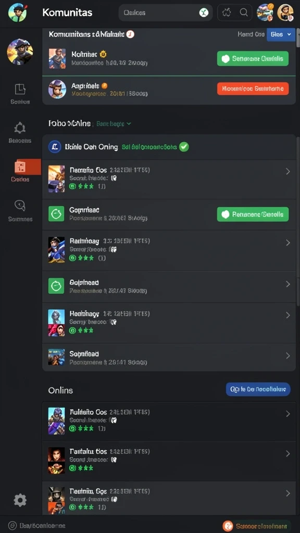
Task: Open the Komunitas header title
Action: pyautogui.click(x=67, y=13)
